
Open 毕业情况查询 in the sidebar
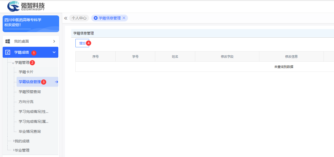click(x=30, y=131)
